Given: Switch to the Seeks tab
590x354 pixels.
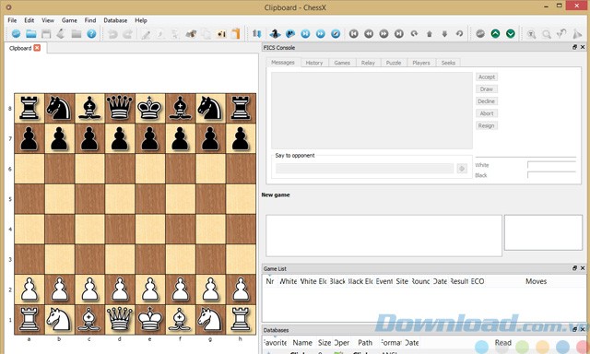Looking at the screenshot, I should click(x=448, y=63).
